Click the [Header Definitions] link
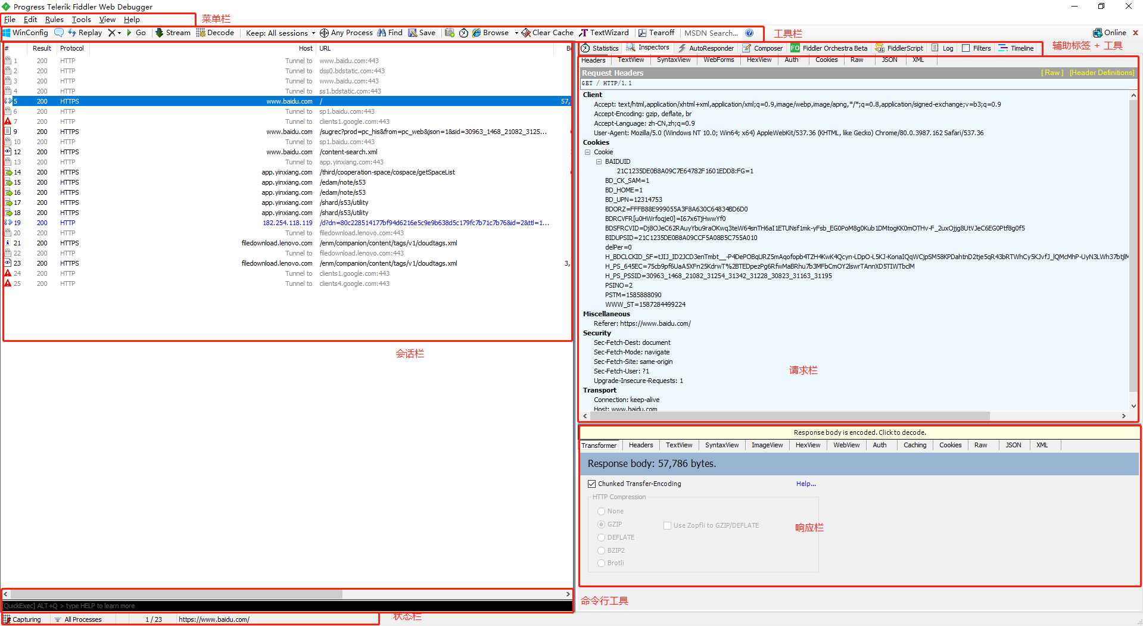This screenshot has width=1143, height=626. 1102,73
